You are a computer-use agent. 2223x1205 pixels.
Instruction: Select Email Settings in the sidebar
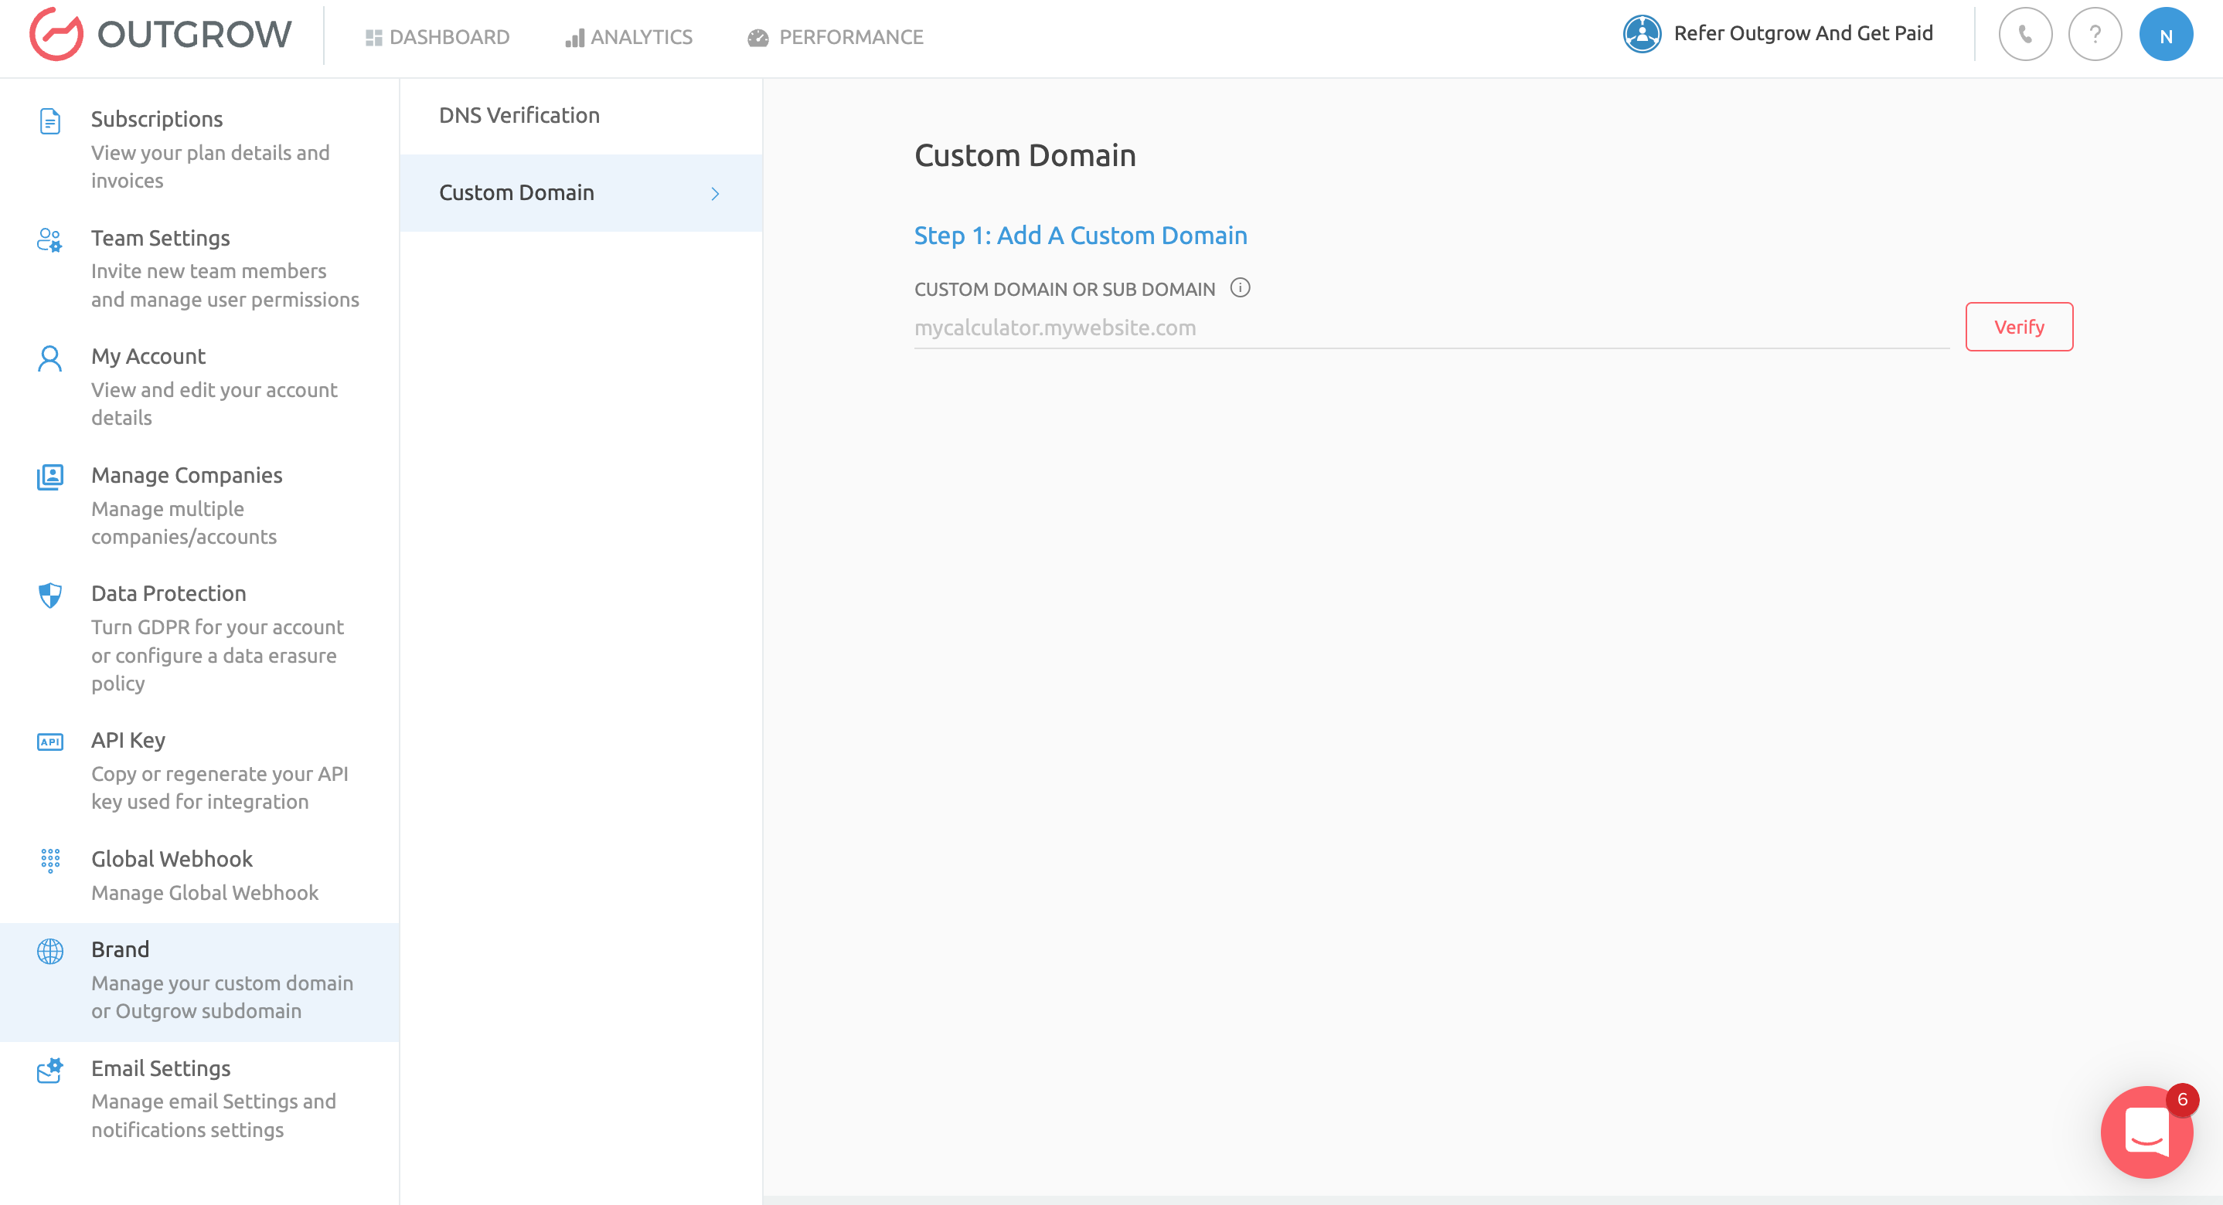tap(161, 1068)
